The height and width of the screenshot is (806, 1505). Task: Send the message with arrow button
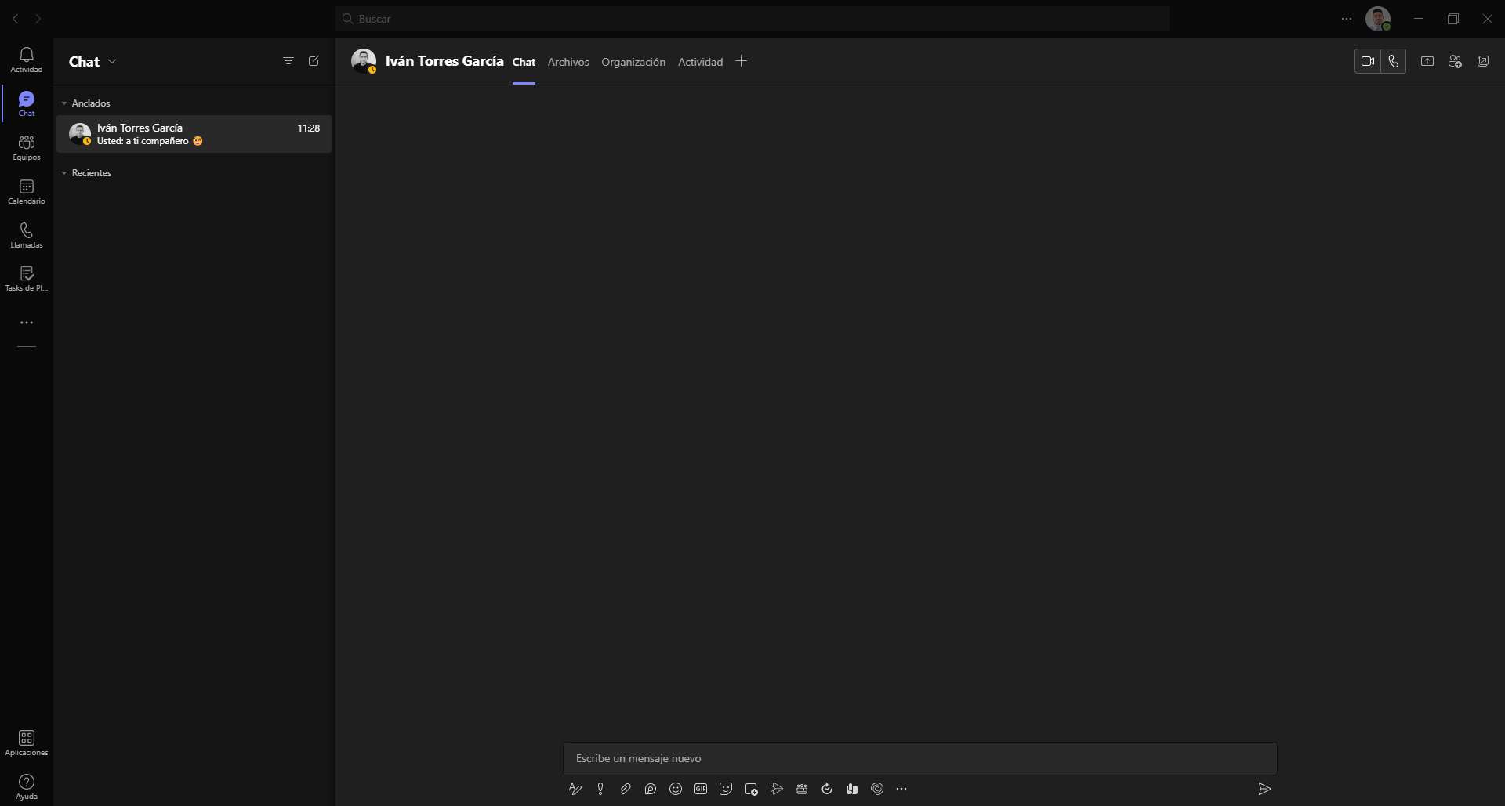[x=1264, y=789]
